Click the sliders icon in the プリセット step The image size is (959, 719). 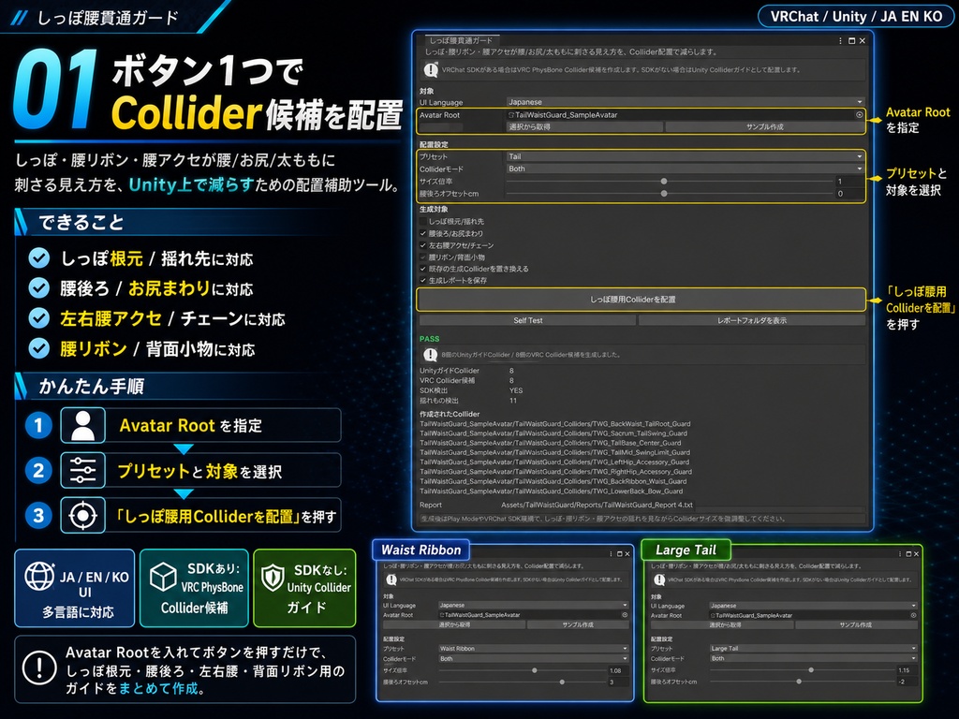click(x=83, y=470)
